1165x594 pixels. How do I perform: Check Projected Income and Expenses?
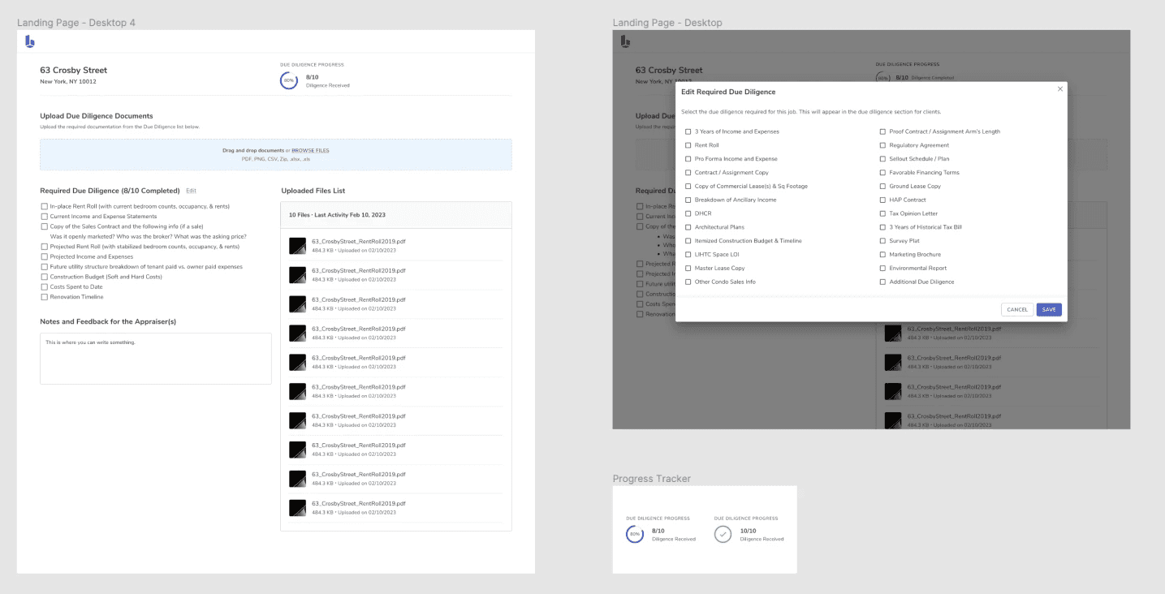45,256
